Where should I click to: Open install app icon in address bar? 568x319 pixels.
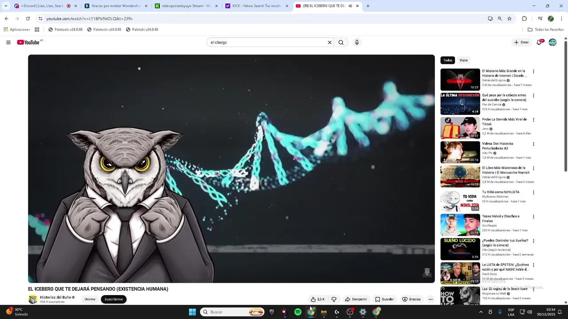(x=490, y=19)
